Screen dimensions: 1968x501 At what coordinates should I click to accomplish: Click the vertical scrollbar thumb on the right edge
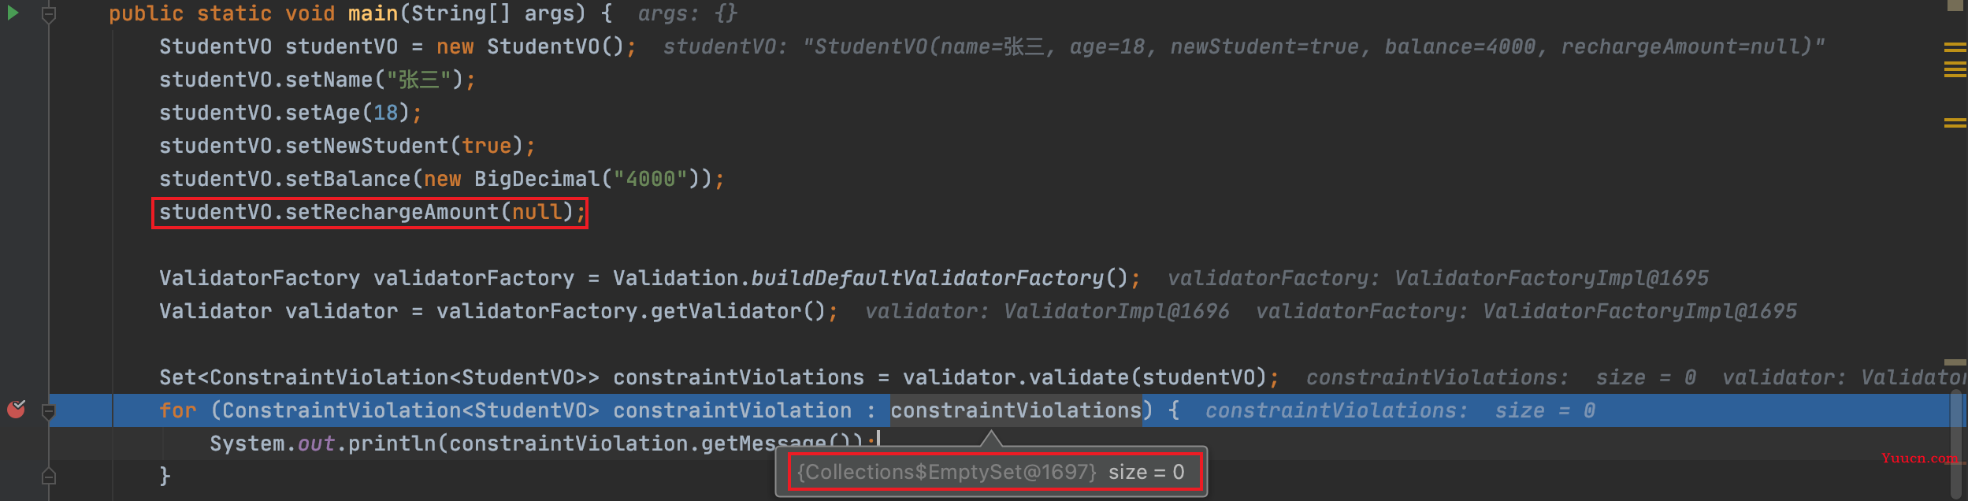1956,443
